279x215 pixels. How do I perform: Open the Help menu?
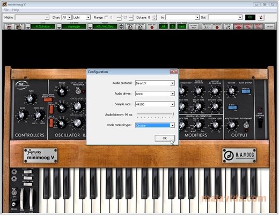pyautogui.click(x=16, y=10)
